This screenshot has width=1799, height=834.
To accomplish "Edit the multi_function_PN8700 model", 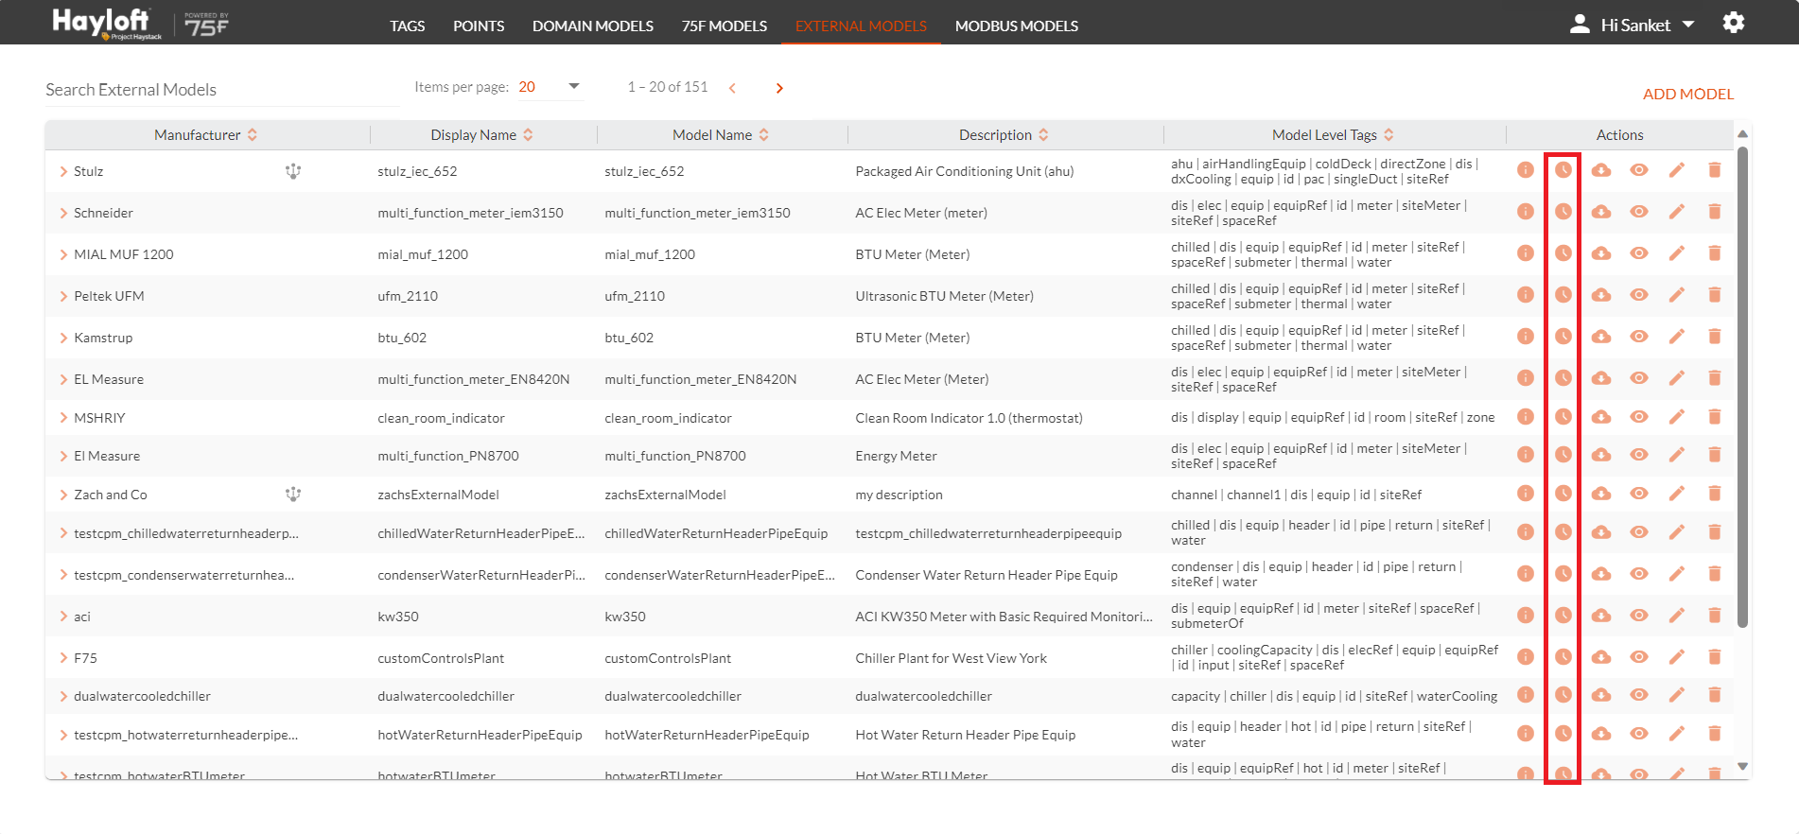I will [1677, 455].
